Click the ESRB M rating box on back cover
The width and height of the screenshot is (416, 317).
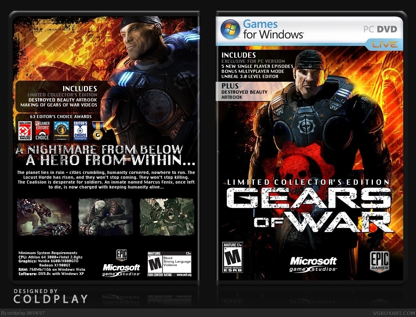[169, 265]
